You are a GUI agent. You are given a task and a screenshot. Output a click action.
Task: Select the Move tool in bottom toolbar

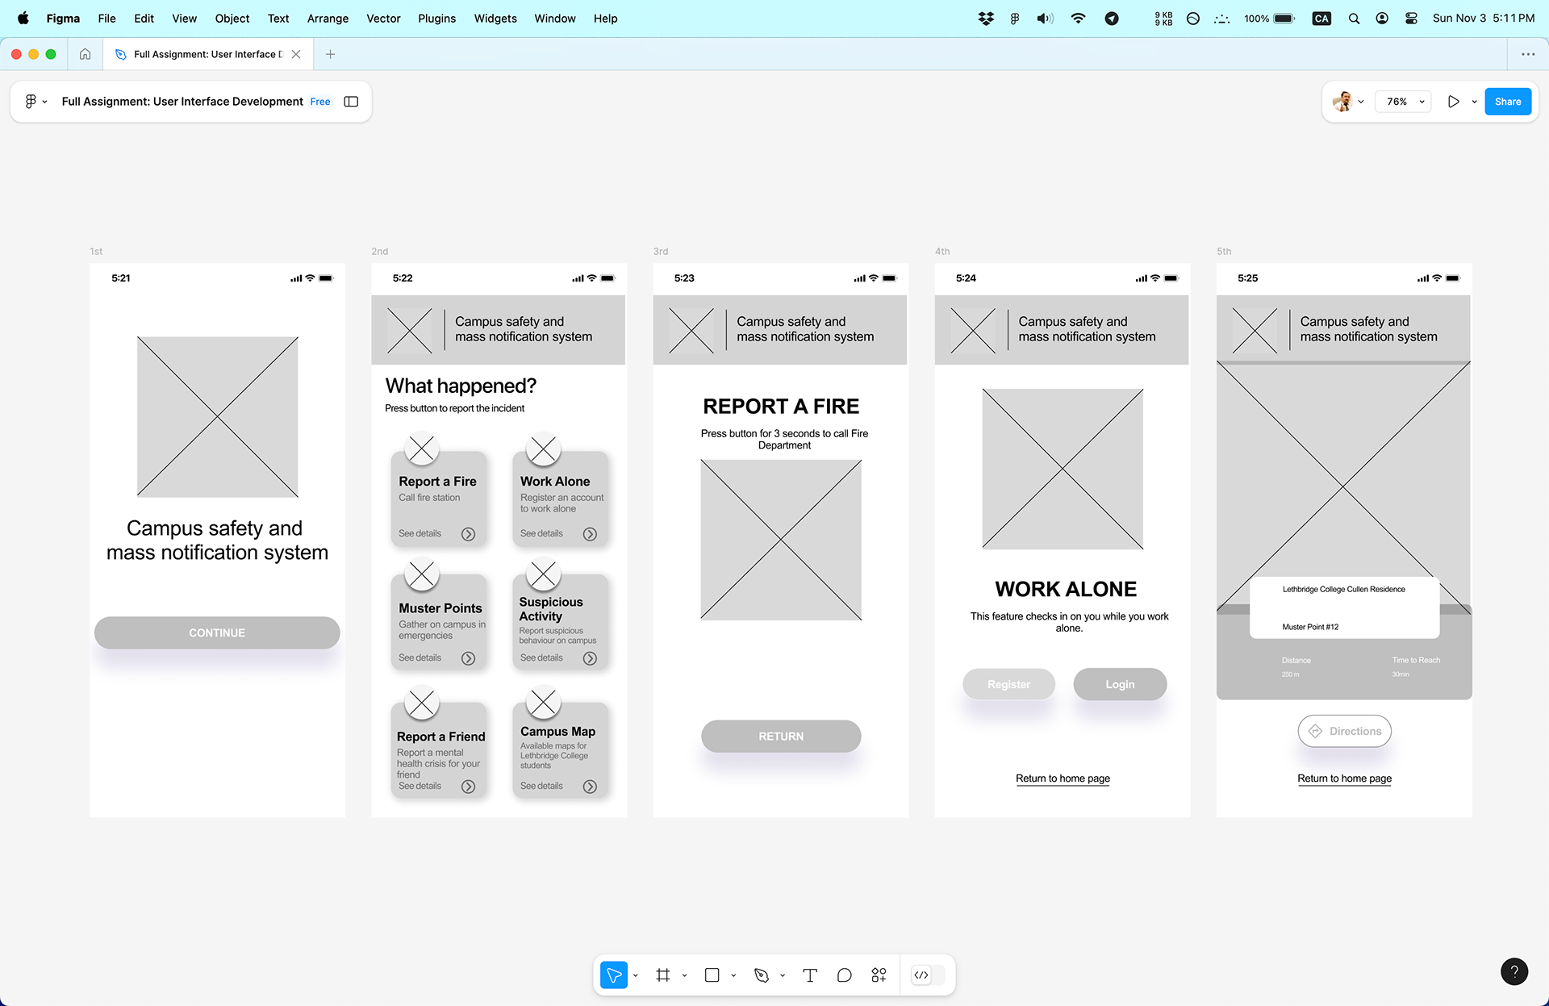point(613,975)
